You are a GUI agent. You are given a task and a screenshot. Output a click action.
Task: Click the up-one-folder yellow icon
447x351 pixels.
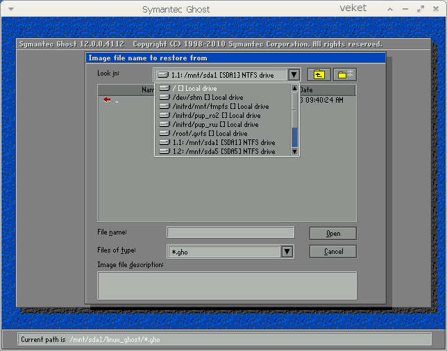click(319, 75)
